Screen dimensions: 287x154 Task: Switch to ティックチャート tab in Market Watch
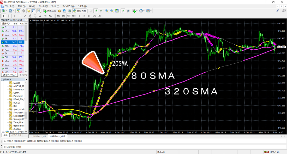tap(23, 75)
